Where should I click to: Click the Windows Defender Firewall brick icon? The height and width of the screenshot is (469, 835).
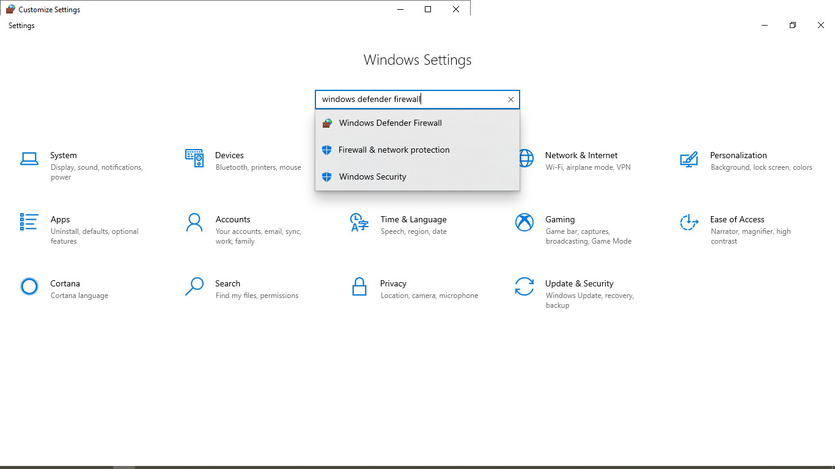pyautogui.click(x=327, y=123)
